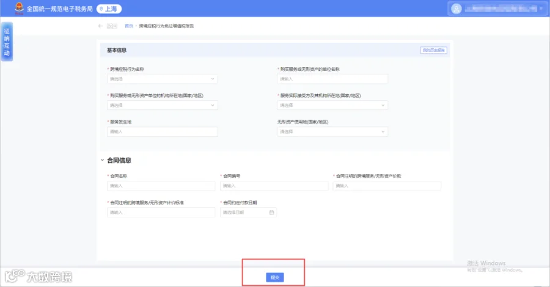Focus the 合同编号 input field
The height and width of the screenshot is (287, 550).
point(274,186)
